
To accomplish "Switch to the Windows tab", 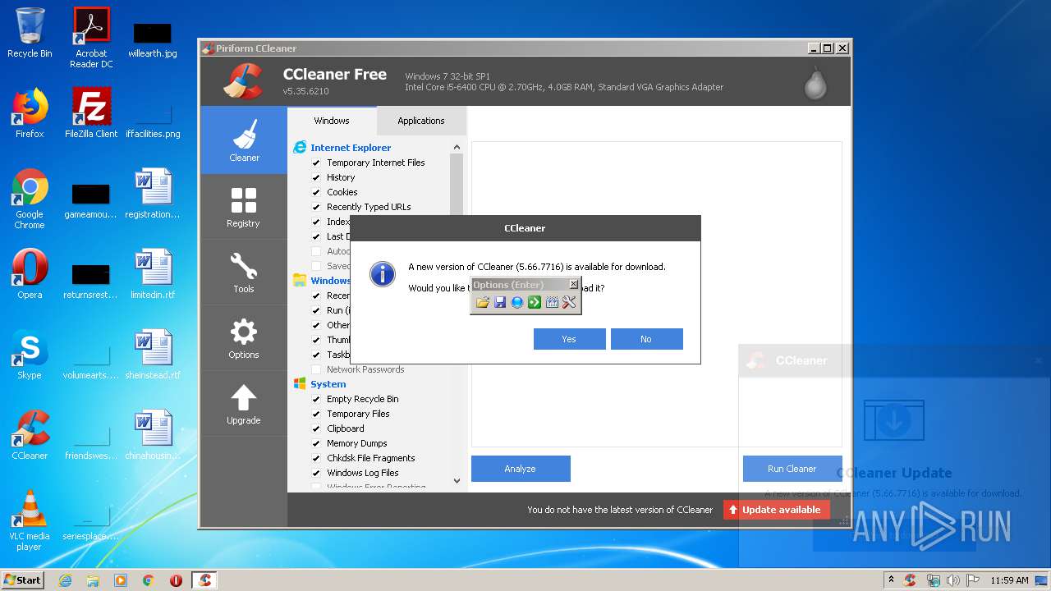I will 332,121.
